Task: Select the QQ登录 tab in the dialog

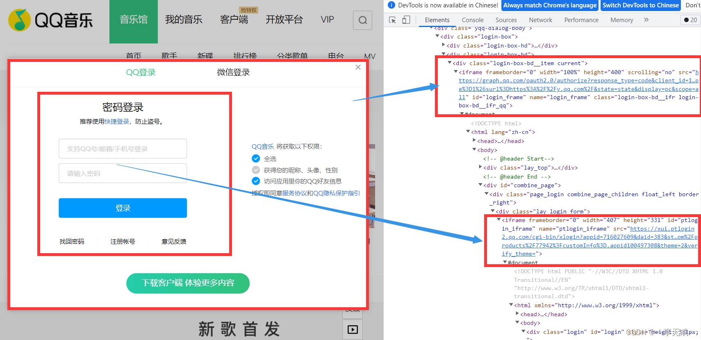Action: [141, 73]
